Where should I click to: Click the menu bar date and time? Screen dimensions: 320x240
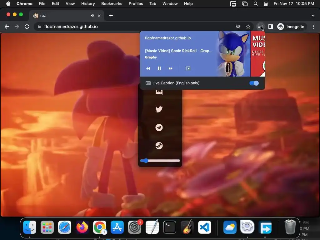294,3
